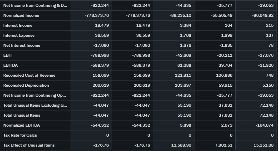Click the Total Unusual Items row label
The height and width of the screenshot is (151, 278).
22,115
